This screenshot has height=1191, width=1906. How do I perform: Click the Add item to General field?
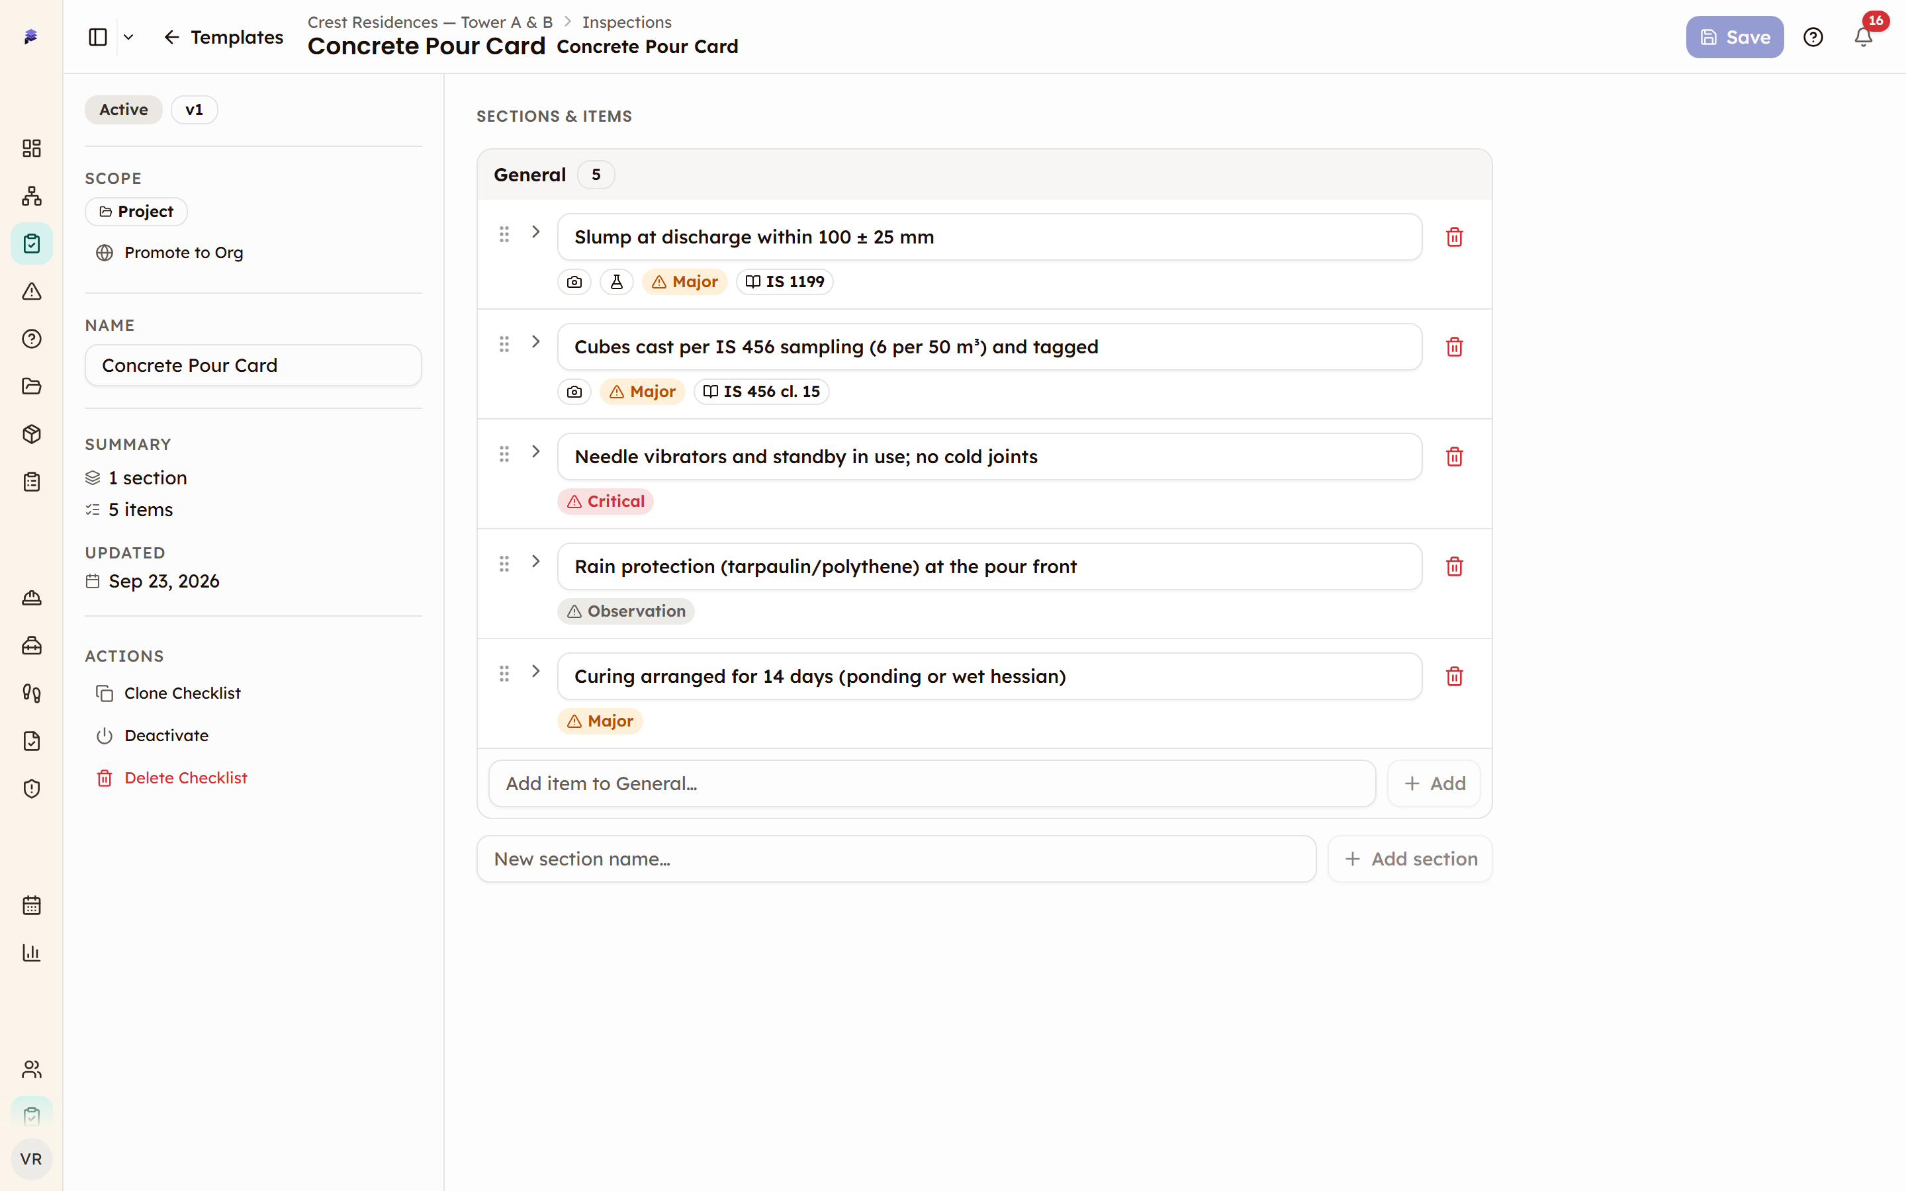tap(932, 784)
